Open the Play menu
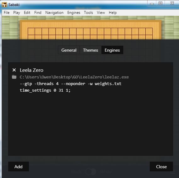 pos(17,13)
